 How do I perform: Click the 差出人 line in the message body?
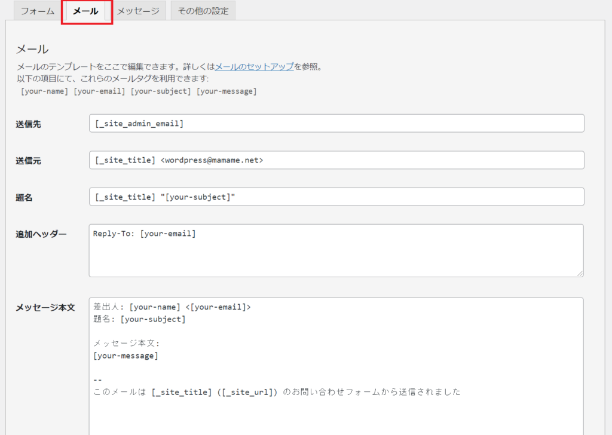[x=172, y=307]
